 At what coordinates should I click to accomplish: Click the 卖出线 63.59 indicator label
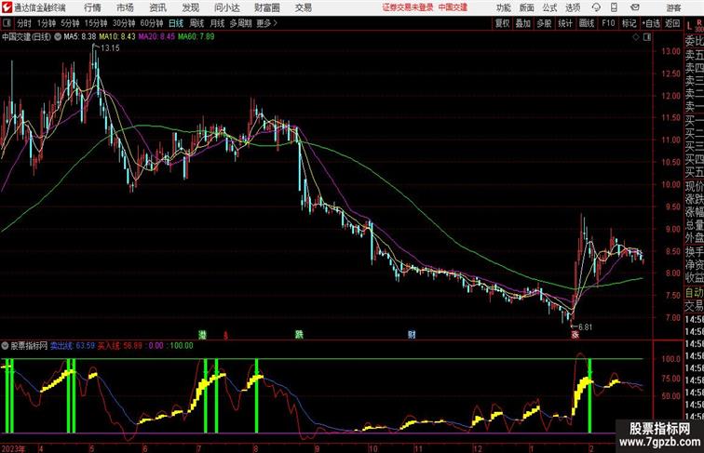[x=73, y=346]
